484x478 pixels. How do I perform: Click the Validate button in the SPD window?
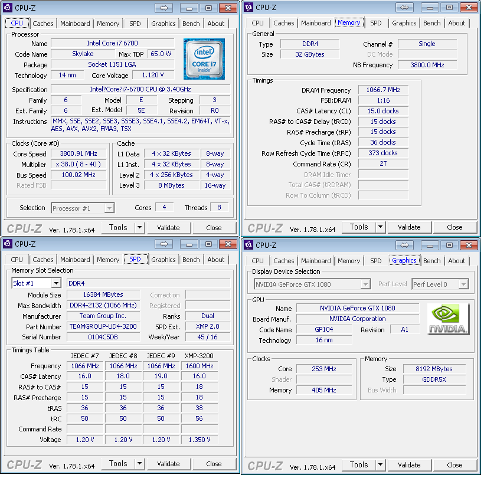coord(169,463)
